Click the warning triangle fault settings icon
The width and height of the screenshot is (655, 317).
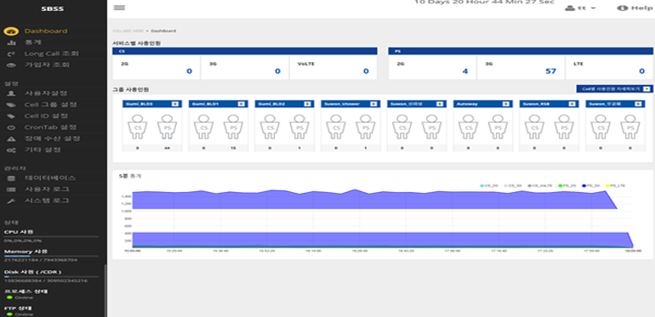(x=12, y=139)
